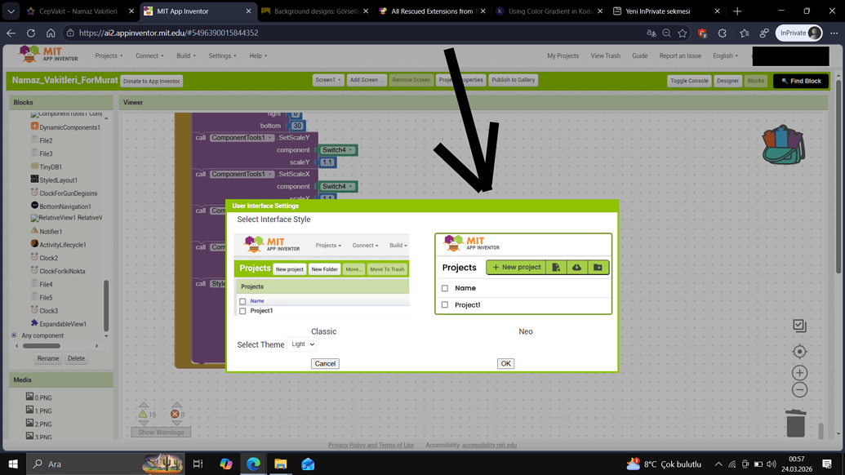The image size is (845, 475).
Task: Open browser settings and more menu
Action: tap(834, 33)
